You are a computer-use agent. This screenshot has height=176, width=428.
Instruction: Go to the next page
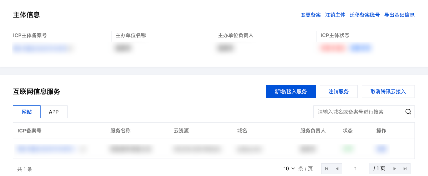[395, 169]
